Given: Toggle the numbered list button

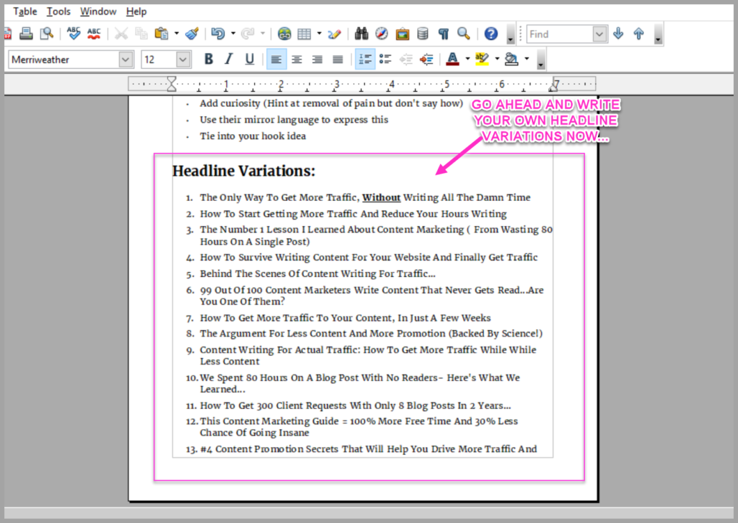Looking at the screenshot, I should (x=365, y=59).
